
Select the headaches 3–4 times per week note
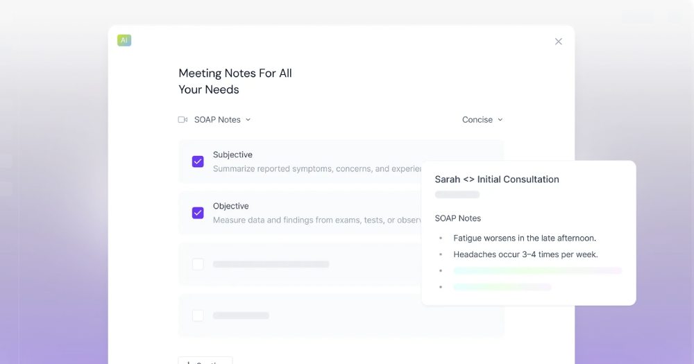[525, 254]
